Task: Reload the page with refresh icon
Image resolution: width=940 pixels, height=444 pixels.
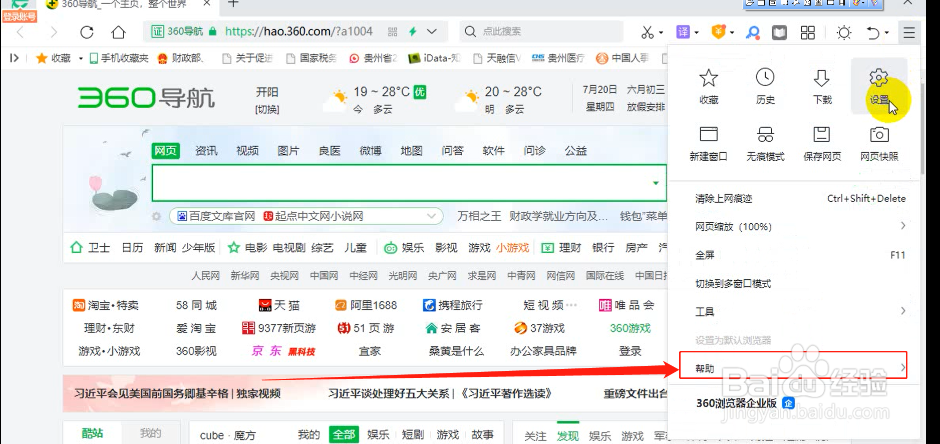Action: pyautogui.click(x=87, y=32)
